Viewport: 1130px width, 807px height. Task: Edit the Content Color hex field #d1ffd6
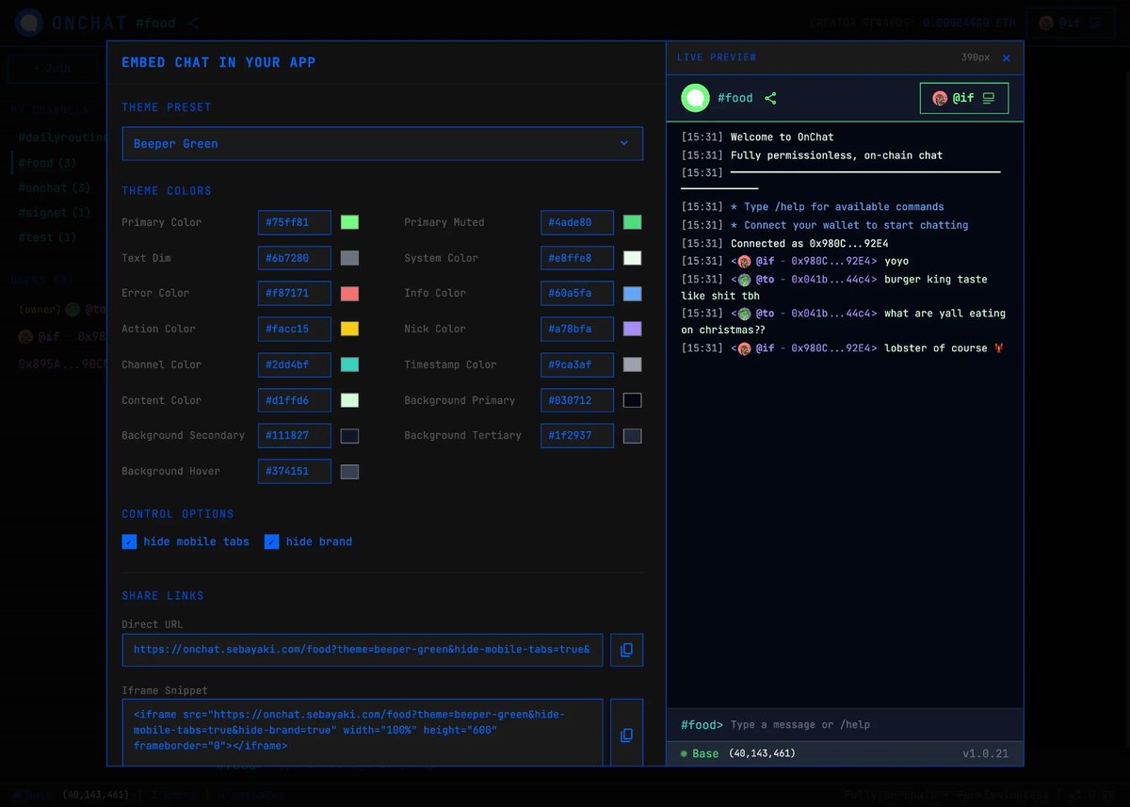[x=295, y=400]
